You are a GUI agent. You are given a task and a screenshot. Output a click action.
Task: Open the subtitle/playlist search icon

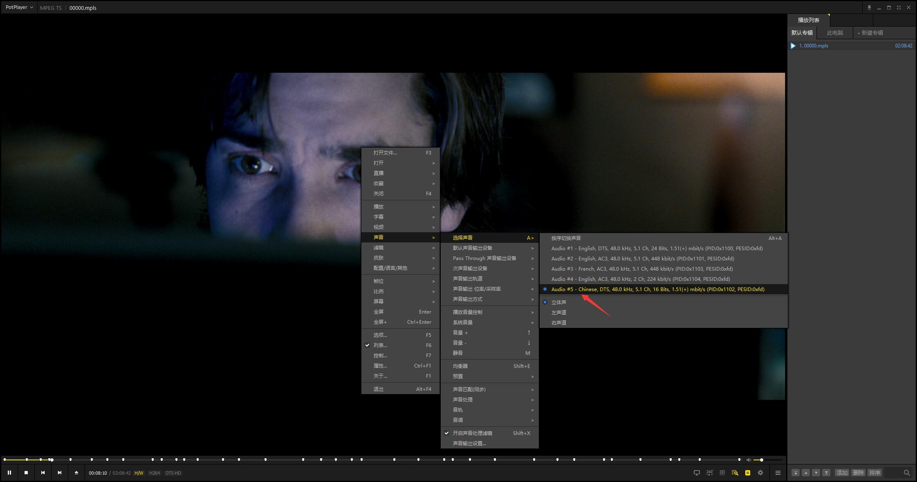[x=735, y=473]
